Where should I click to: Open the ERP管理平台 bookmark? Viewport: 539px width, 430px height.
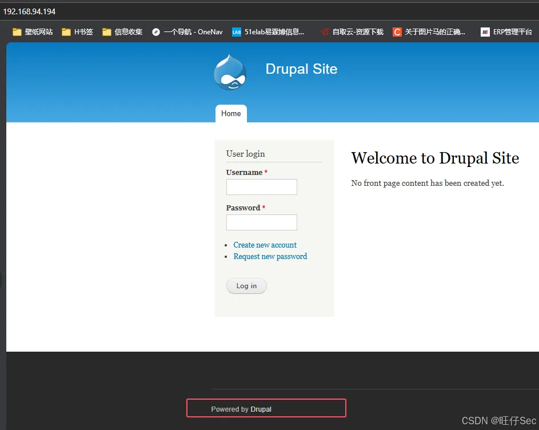coord(506,32)
